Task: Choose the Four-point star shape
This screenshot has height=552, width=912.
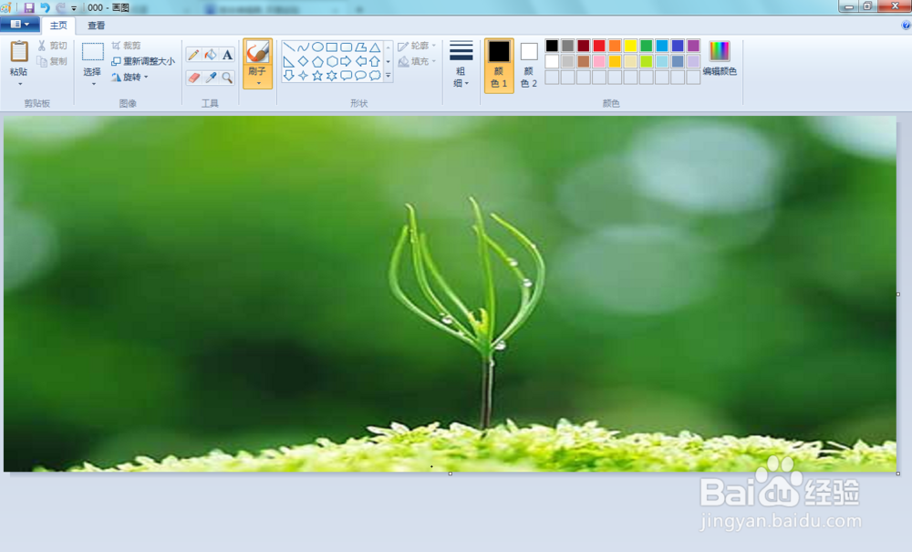Action: pos(303,75)
